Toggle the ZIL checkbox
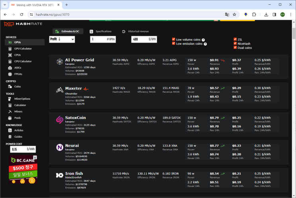 pos(235,39)
